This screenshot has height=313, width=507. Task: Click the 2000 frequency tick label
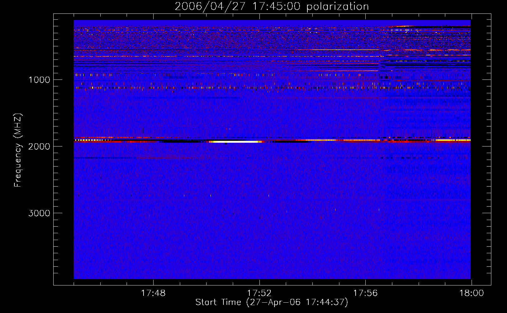39,146
